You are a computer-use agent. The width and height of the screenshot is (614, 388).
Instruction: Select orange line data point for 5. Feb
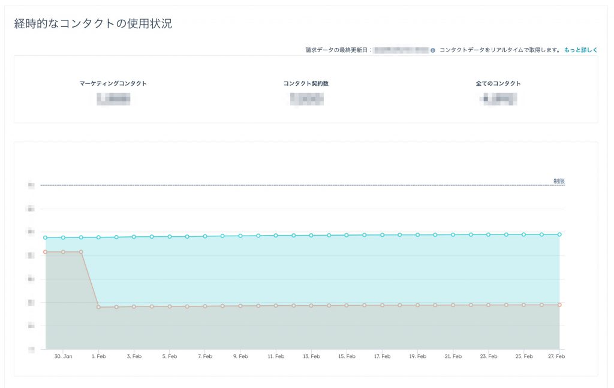(170, 306)
